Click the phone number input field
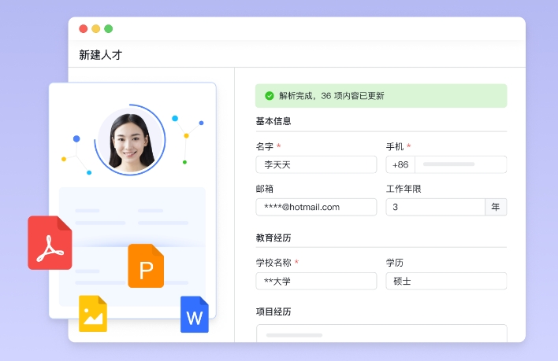 coord(460,164)
